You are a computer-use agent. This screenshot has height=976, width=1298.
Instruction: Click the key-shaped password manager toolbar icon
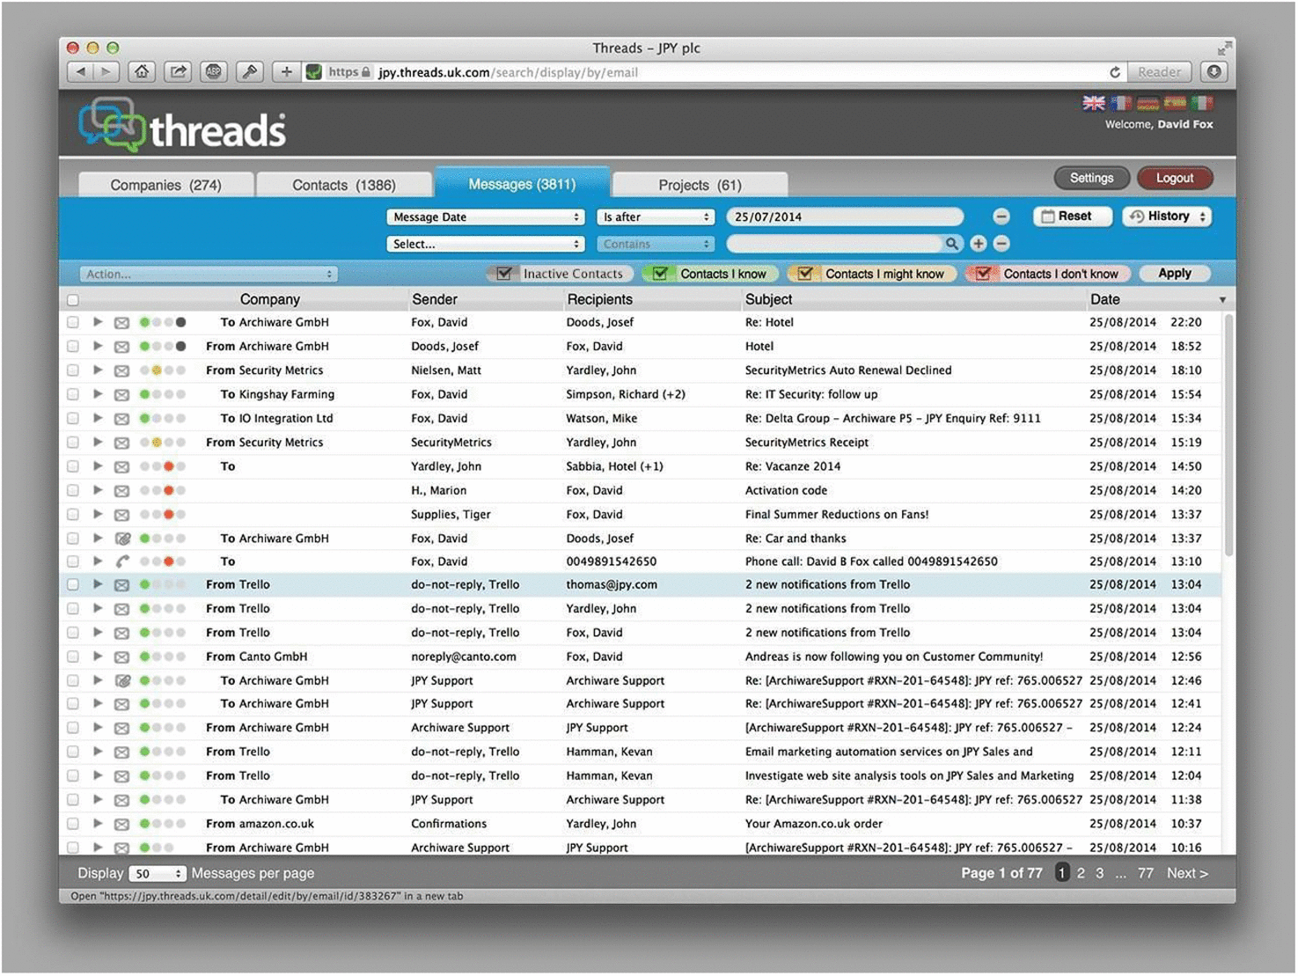[x=250, y=72]
